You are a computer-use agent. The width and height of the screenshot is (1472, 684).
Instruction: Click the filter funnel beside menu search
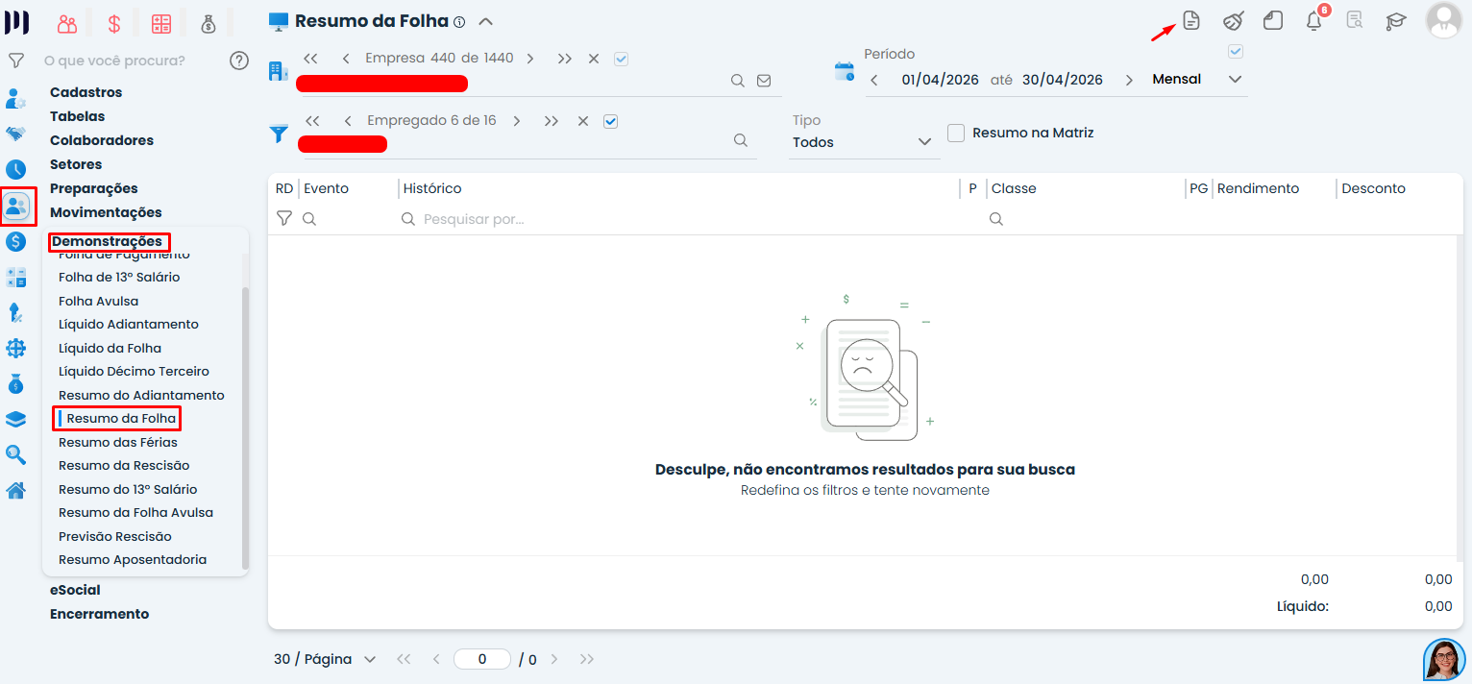15,61
